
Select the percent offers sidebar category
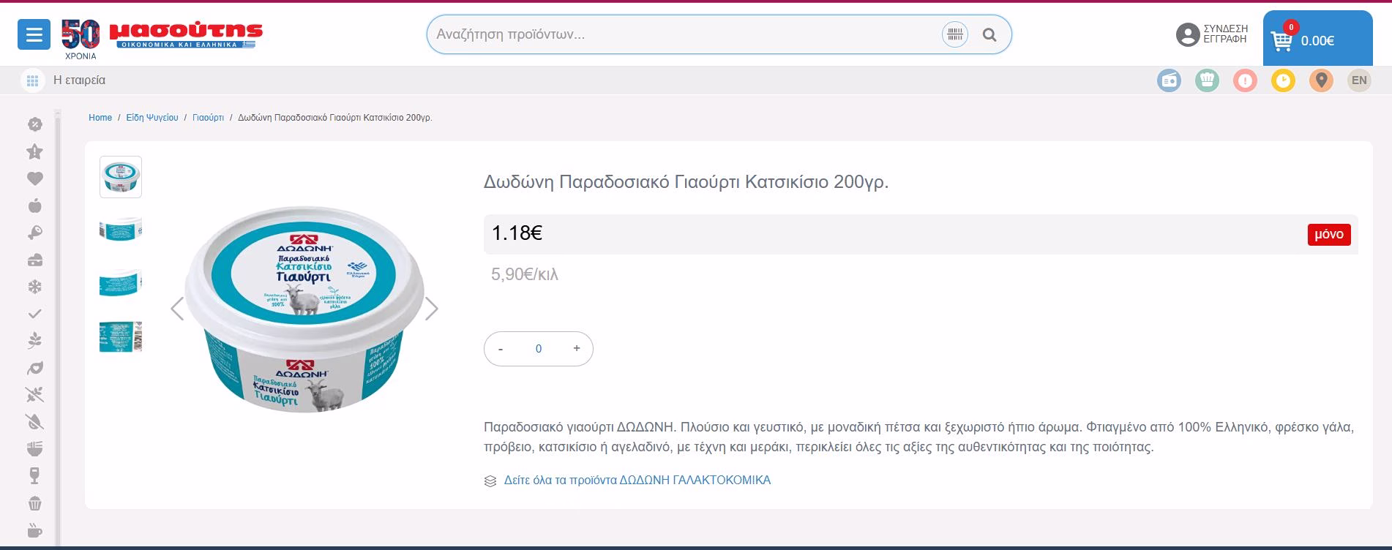tap(35, 124)
